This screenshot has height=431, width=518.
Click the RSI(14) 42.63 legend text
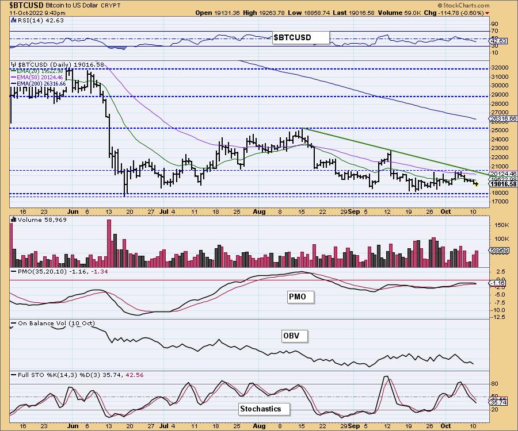point(40,20)
